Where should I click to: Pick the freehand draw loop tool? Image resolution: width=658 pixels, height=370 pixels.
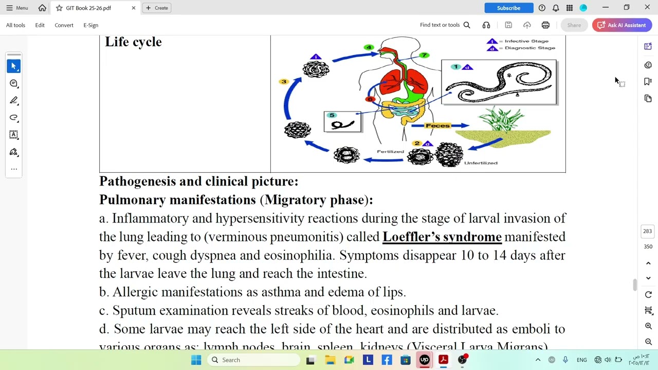14,118
